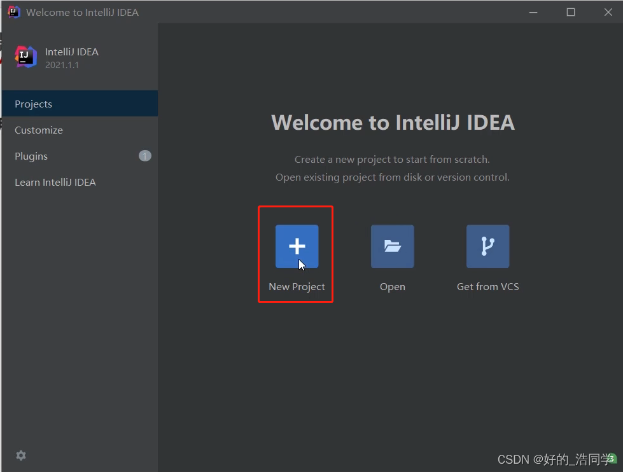Click the window title text

click(x=82, y=12)
